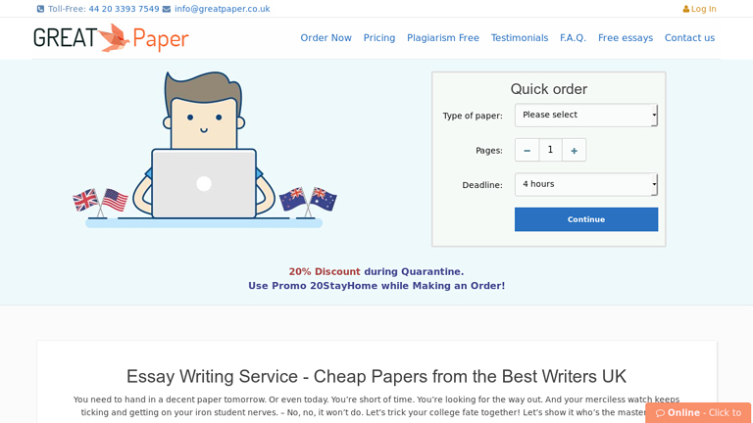Image resolution: width=753 pixels, height=423 pixels.
Task: Expand the Deadline dropdown showing 4 hours
Action: click(x=586, y=185)
